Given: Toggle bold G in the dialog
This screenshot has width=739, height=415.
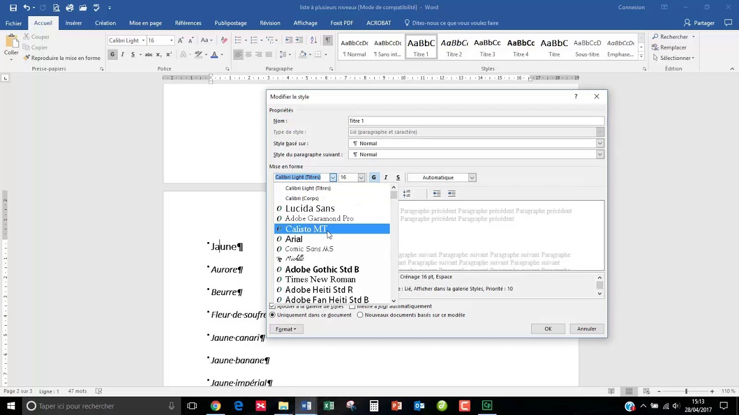Looking at the screenshot, I should point(374,178).
